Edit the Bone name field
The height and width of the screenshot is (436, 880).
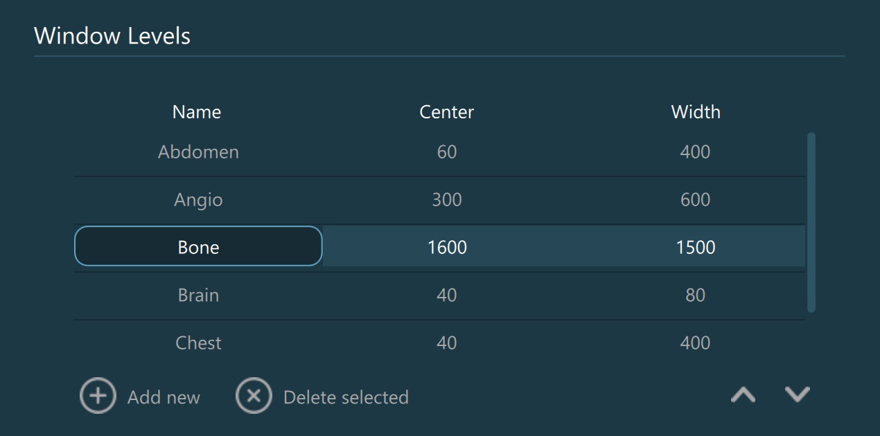coord(198,247)
